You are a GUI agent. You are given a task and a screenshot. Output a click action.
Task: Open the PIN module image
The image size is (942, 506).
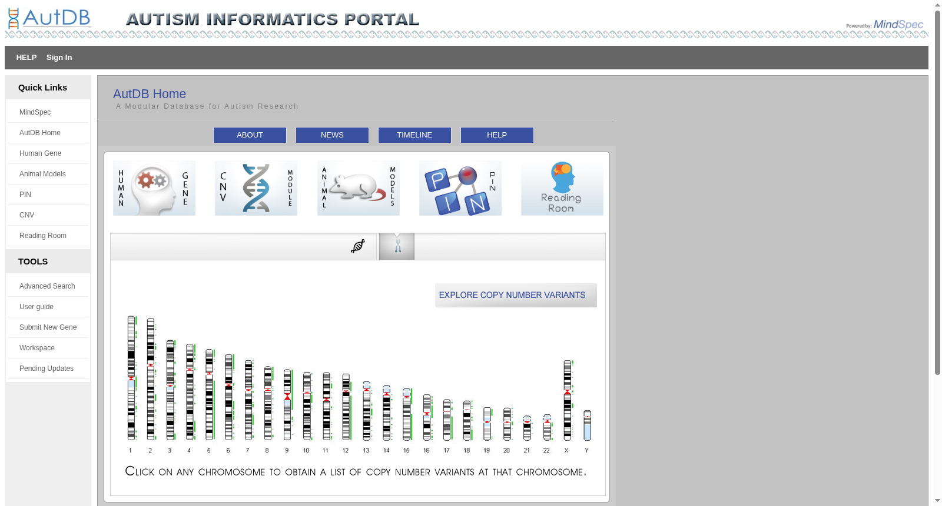[460, 188]
